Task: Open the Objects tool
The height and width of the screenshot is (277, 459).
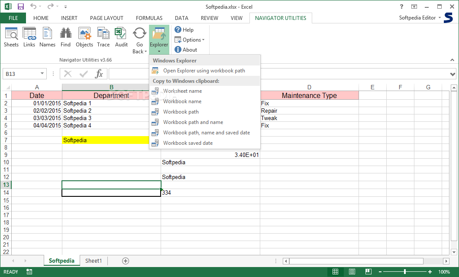Action: [84, 37]
